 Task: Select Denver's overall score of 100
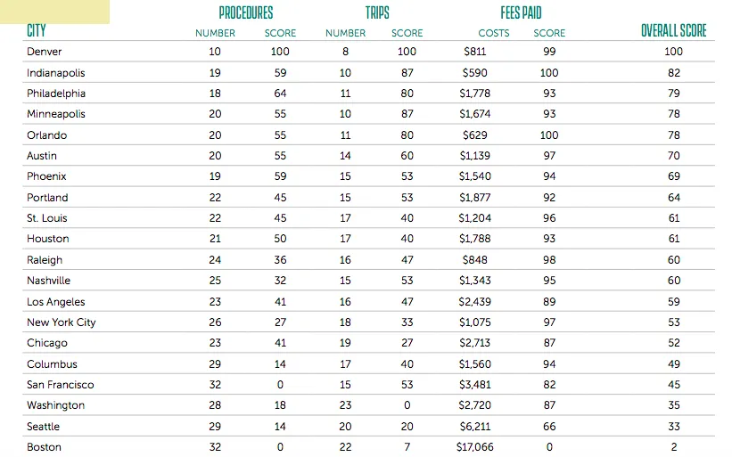point(673,52)
